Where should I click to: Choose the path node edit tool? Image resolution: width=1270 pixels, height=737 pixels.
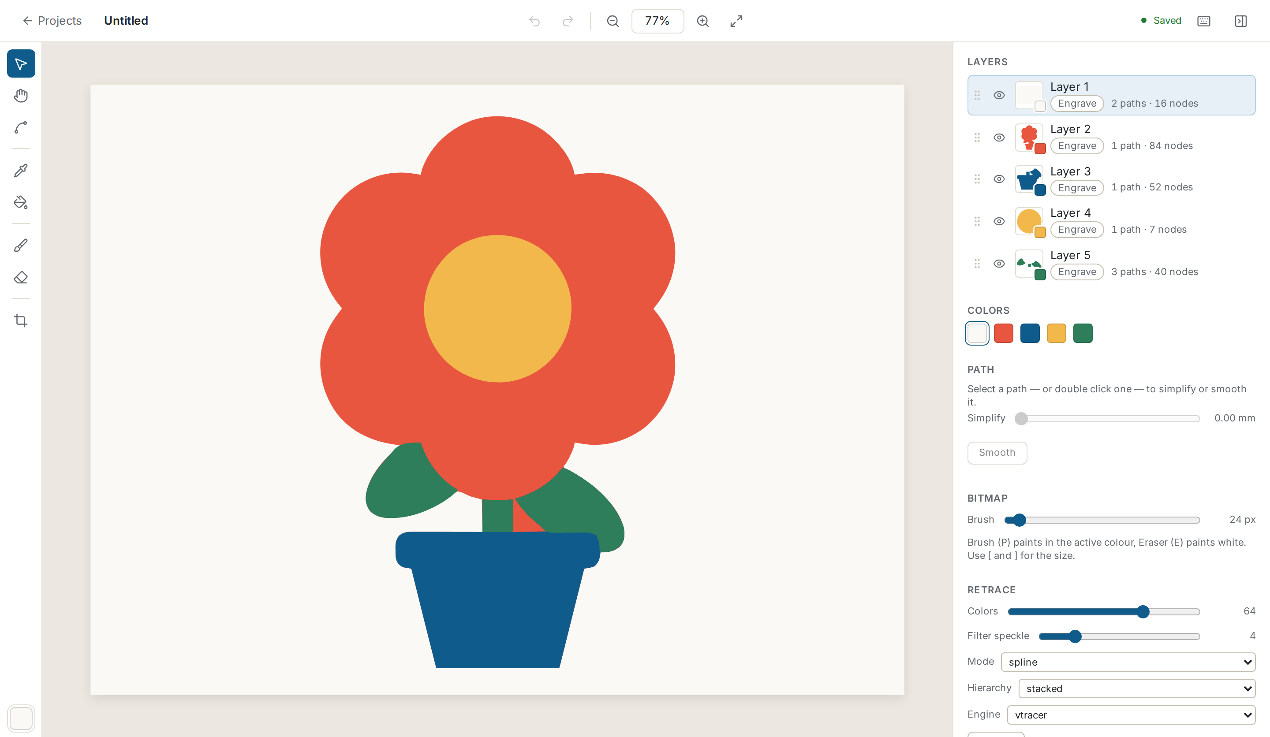(x=21, y=127)
